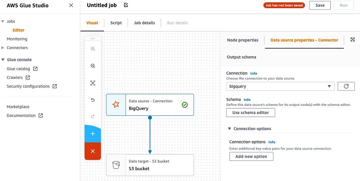Zoom out on the canvas

pos(93,66)
